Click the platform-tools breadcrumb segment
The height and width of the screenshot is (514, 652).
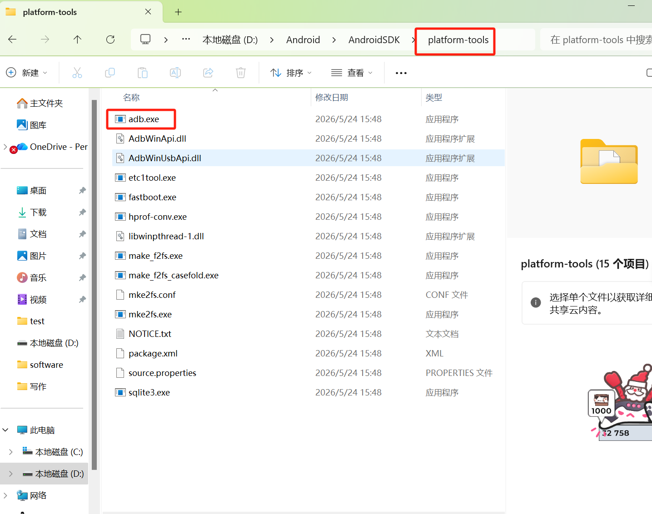(x=458, y=40)
